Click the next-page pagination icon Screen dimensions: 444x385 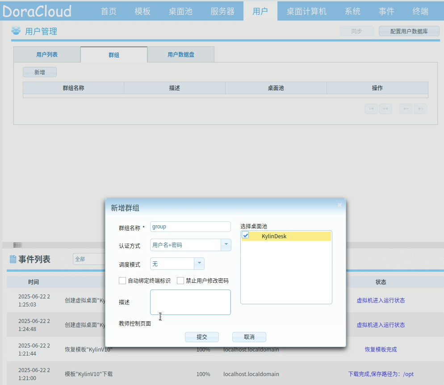point(406,108)
